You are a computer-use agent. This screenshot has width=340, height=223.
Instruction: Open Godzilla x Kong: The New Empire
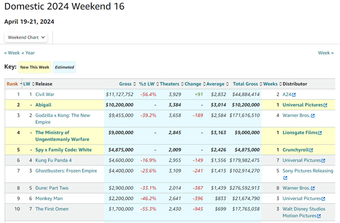pos(63,119)
